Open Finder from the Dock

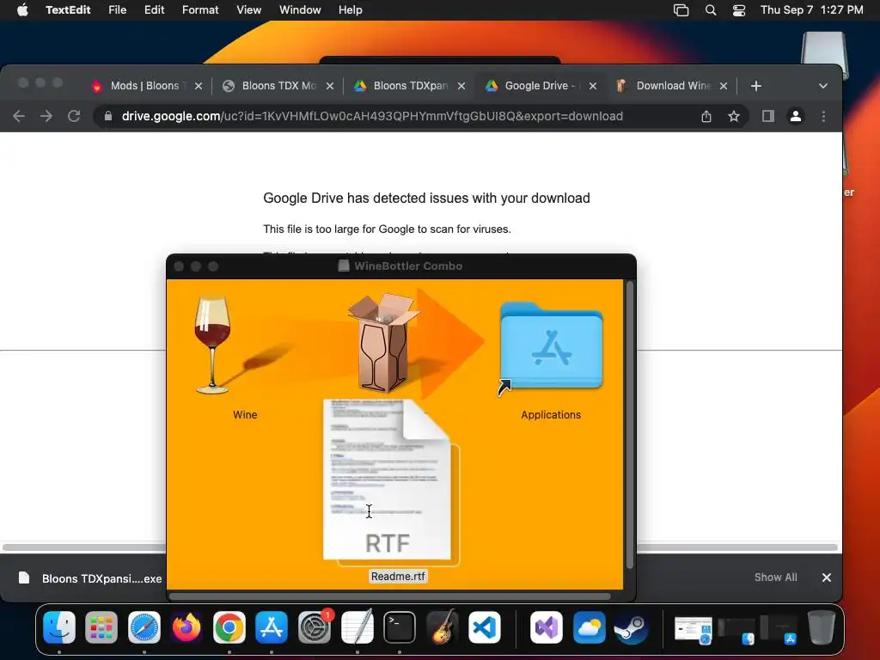[59, 627]
